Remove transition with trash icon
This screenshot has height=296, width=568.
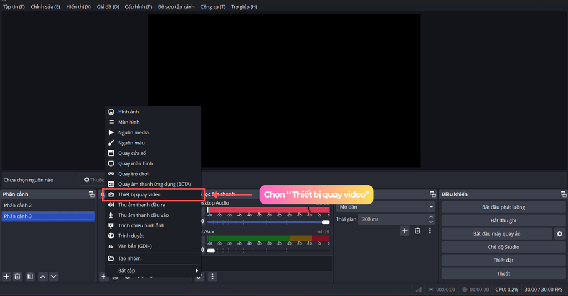click(417, 231)
